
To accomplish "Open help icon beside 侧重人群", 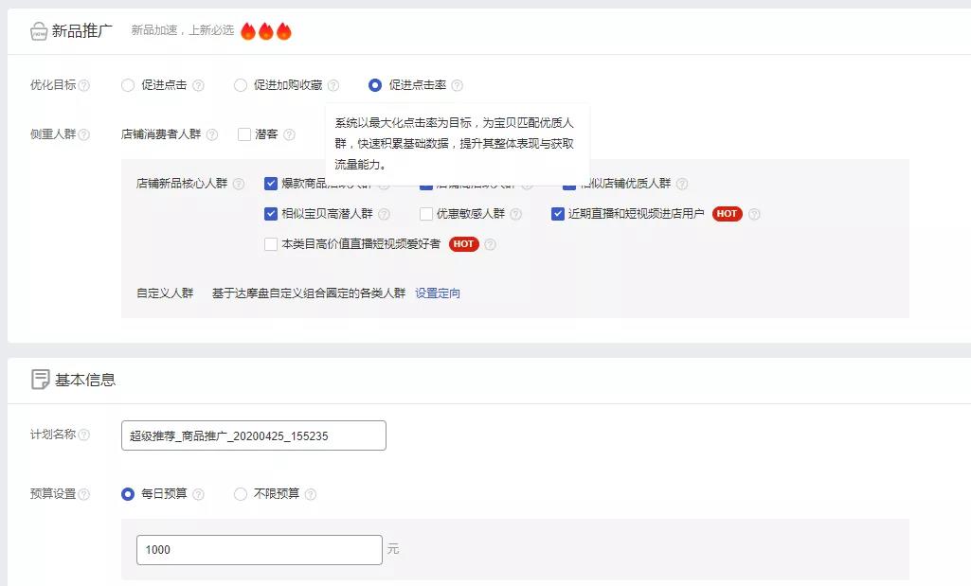I will (84, 134).
